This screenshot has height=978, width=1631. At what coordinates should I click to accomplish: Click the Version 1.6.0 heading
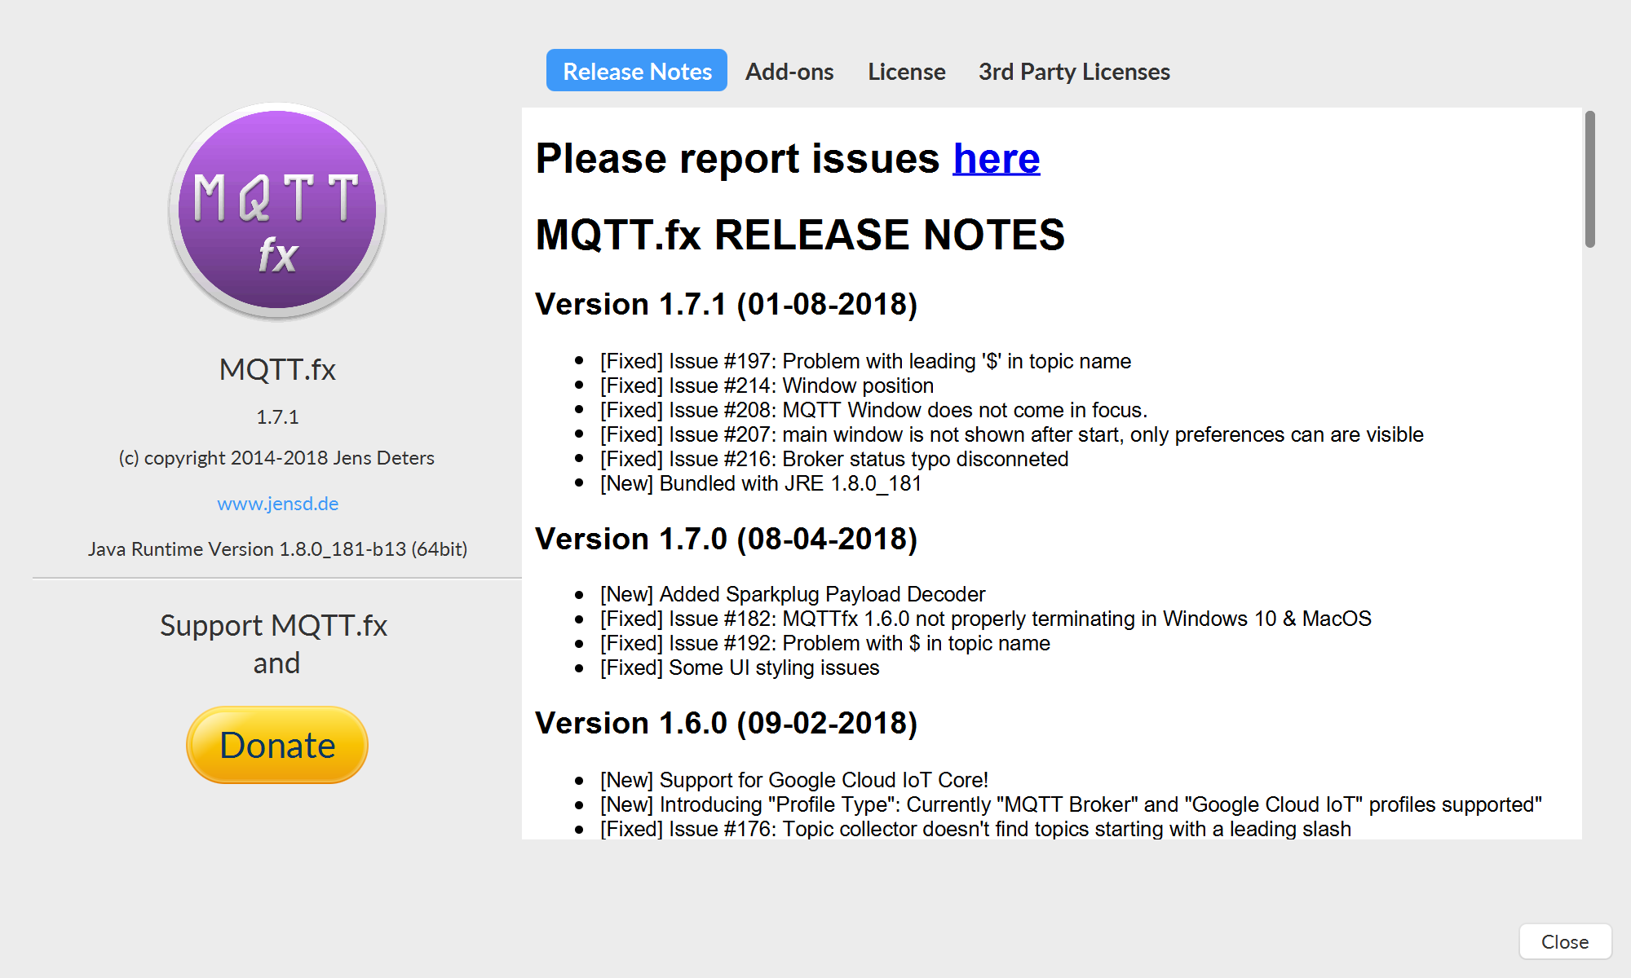pyautogui.click(x=726, y=723)
